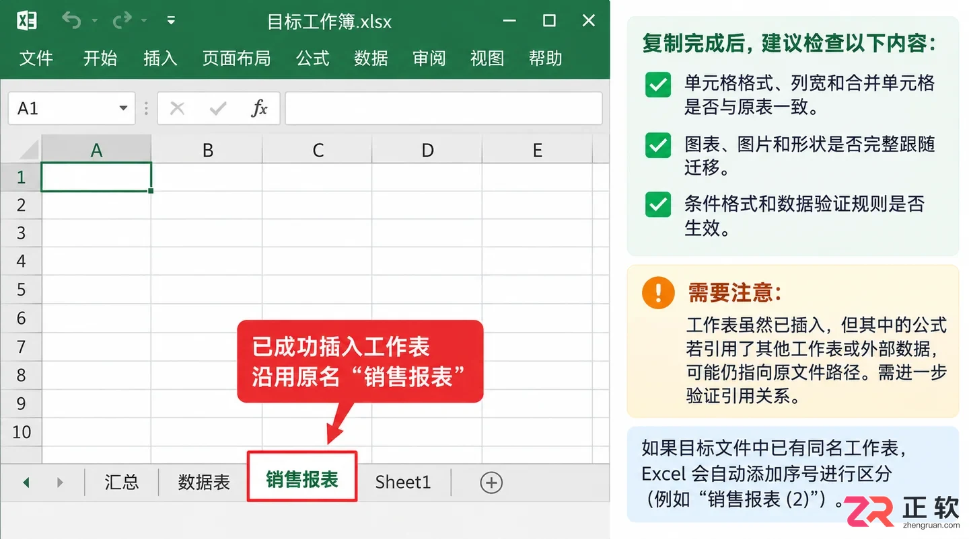Switch to the 开始 ribbon tab

(x=100, y=58)
